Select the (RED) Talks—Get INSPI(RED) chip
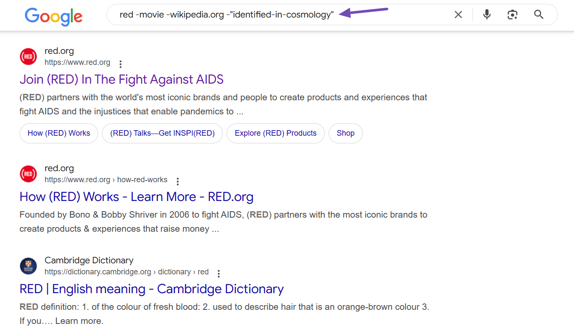 pos(162,133)
